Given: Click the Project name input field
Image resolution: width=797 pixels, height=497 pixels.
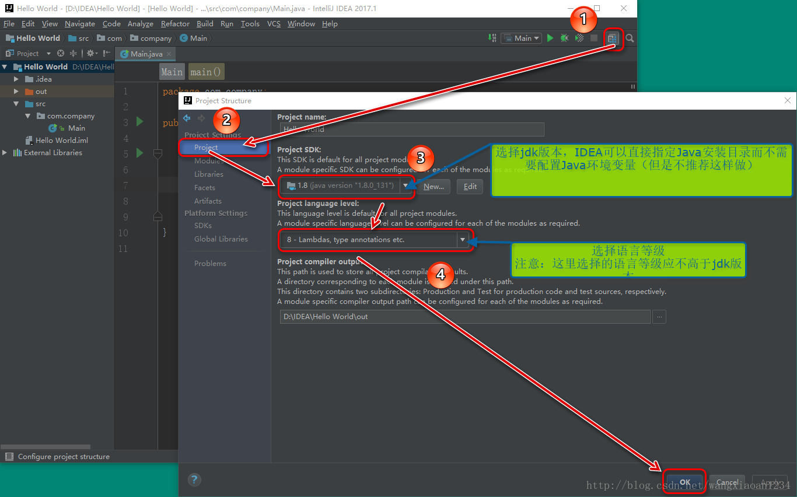Looking at the screenshot, I should pos(412,129).
